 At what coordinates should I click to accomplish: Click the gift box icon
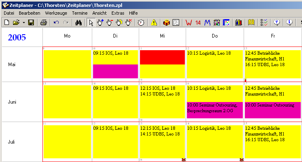click(167, 22)
